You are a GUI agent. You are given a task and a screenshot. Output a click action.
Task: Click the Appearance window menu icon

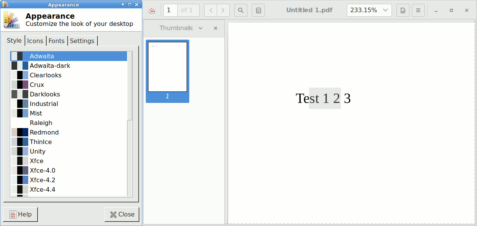coord(4,5)
